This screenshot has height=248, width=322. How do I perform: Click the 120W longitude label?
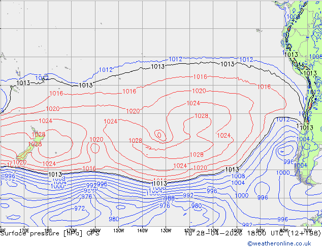pyautogui.click(x=189, y=230)
